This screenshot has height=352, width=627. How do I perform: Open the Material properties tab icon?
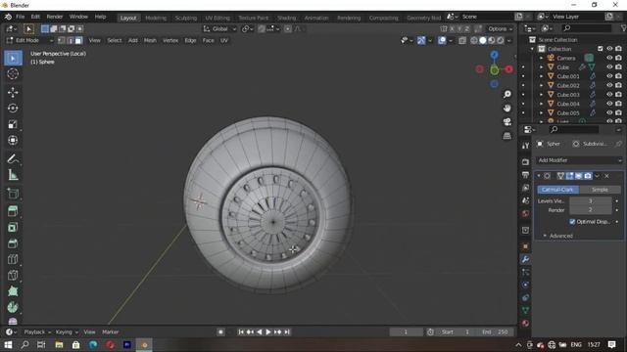[x=525, y=324]
